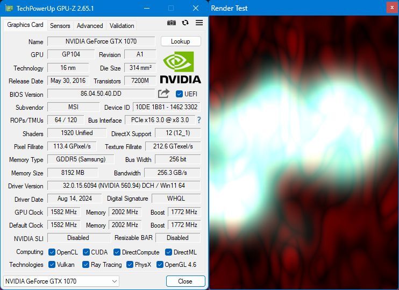Close the GPU-Z window
Viewport: 399px width, 290px height.
(196, 8)
